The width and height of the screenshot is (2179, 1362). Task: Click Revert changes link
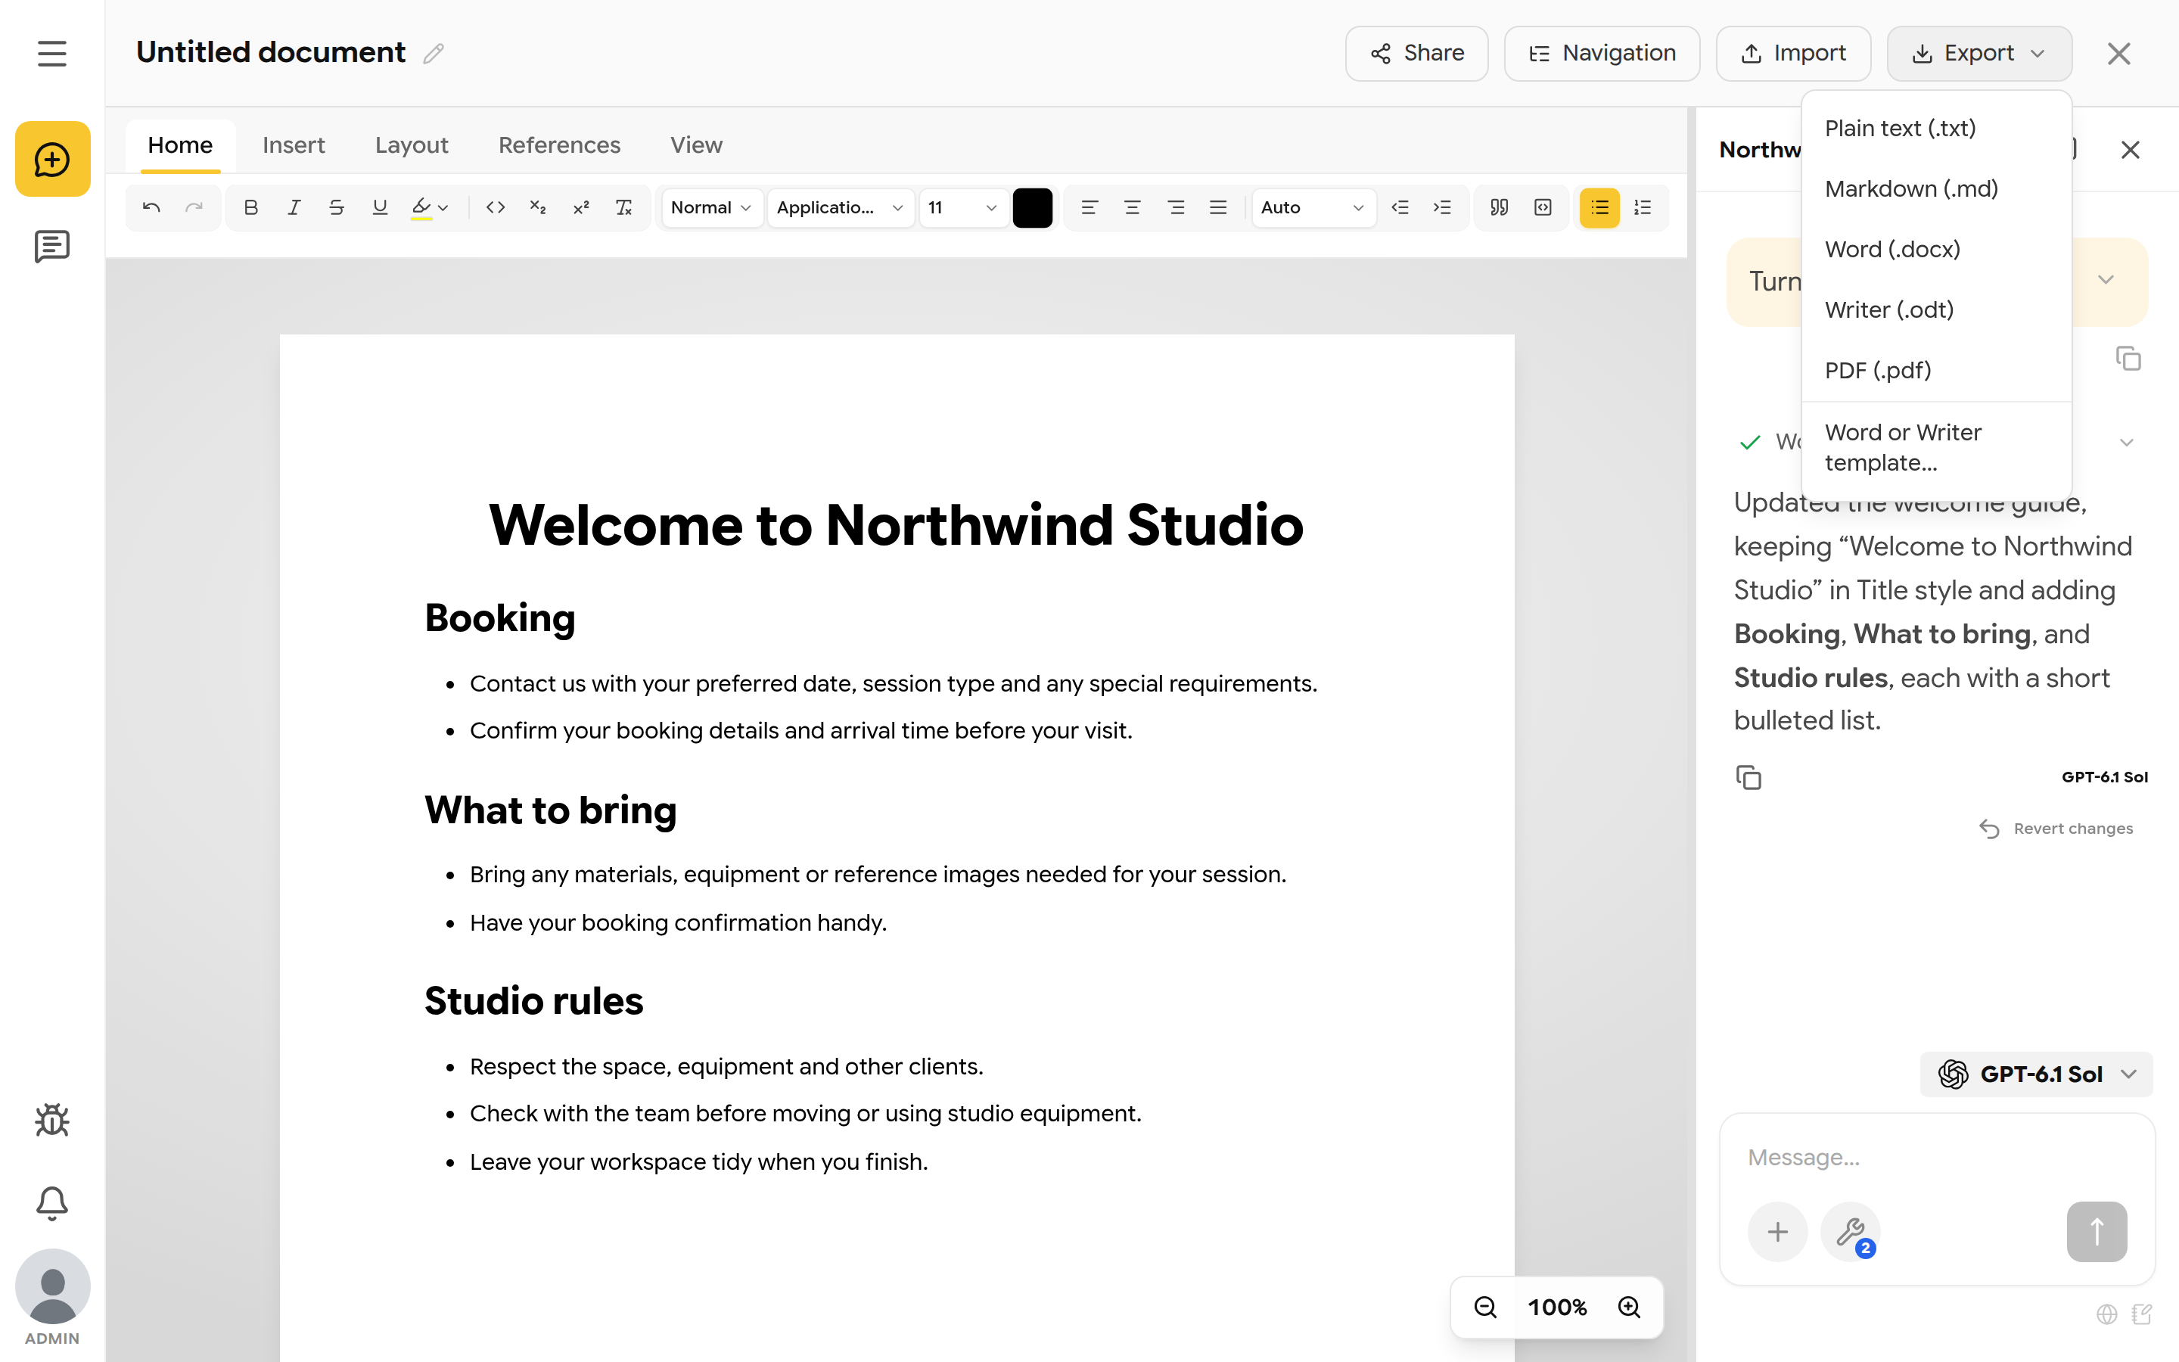coord(2056,828)
